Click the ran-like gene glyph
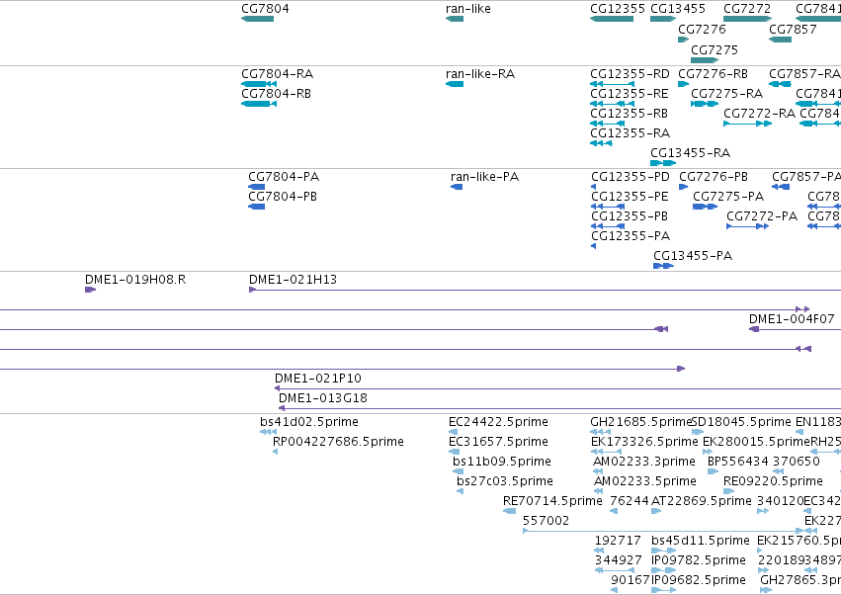Viewport: 841px width, 595px height. click(x=455, y=19)
